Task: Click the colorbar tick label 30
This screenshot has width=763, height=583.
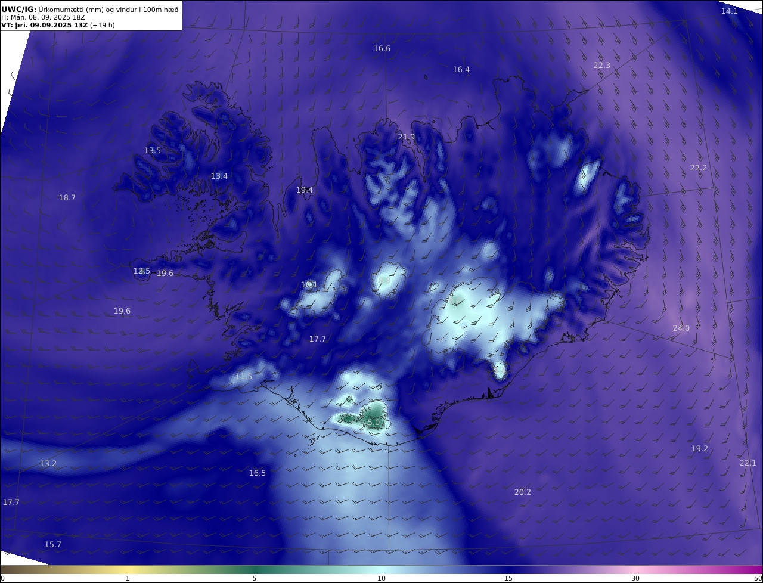Action: click(635, 578)
